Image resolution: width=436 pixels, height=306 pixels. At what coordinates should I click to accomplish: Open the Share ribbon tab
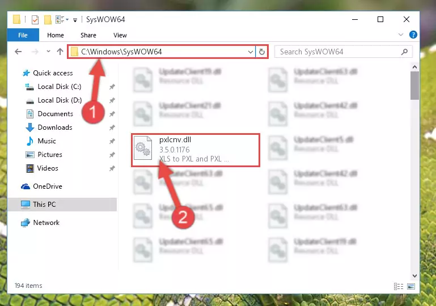88,35
